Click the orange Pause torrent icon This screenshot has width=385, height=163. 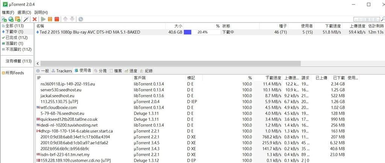tap(50, 19)
